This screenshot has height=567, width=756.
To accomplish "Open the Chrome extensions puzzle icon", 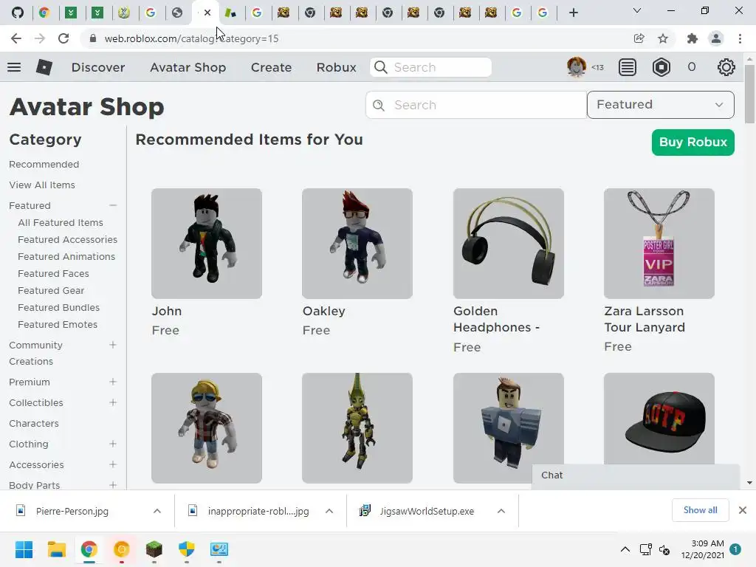I will 692,38.
